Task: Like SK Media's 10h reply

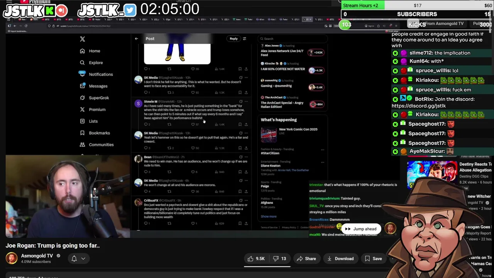Action: coord(193,93)
